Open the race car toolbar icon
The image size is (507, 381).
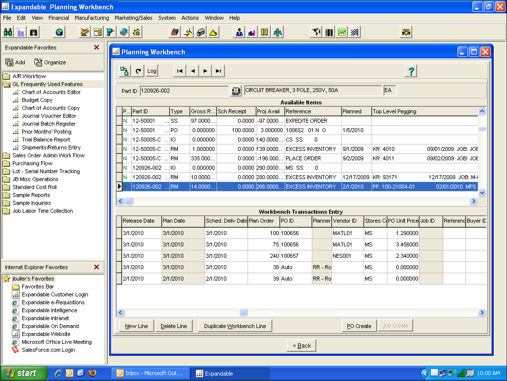tap(406, 32)
